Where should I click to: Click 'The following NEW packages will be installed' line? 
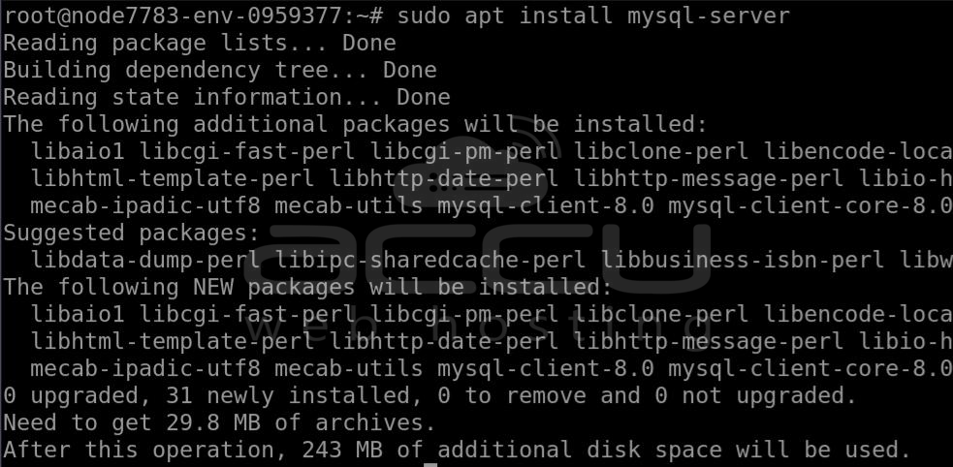tap(307, 287)
